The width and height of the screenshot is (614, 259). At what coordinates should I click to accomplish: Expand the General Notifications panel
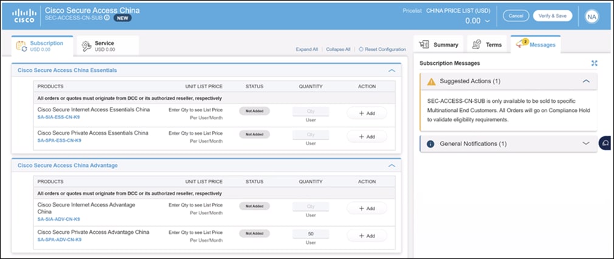click(x=586, y=143)
